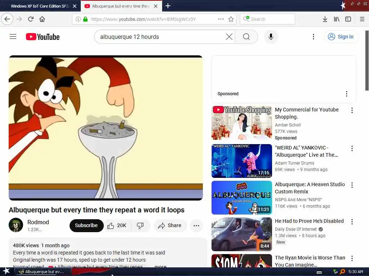Click the Share button
The height and width of the screenshot is (276, 369).
[x=170, y=226]
